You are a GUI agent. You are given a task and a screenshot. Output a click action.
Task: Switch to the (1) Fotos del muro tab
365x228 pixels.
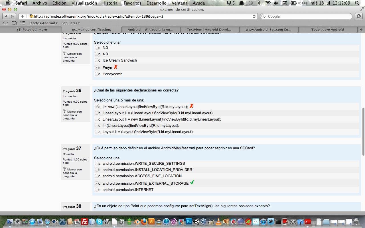[x=31, y=30]
